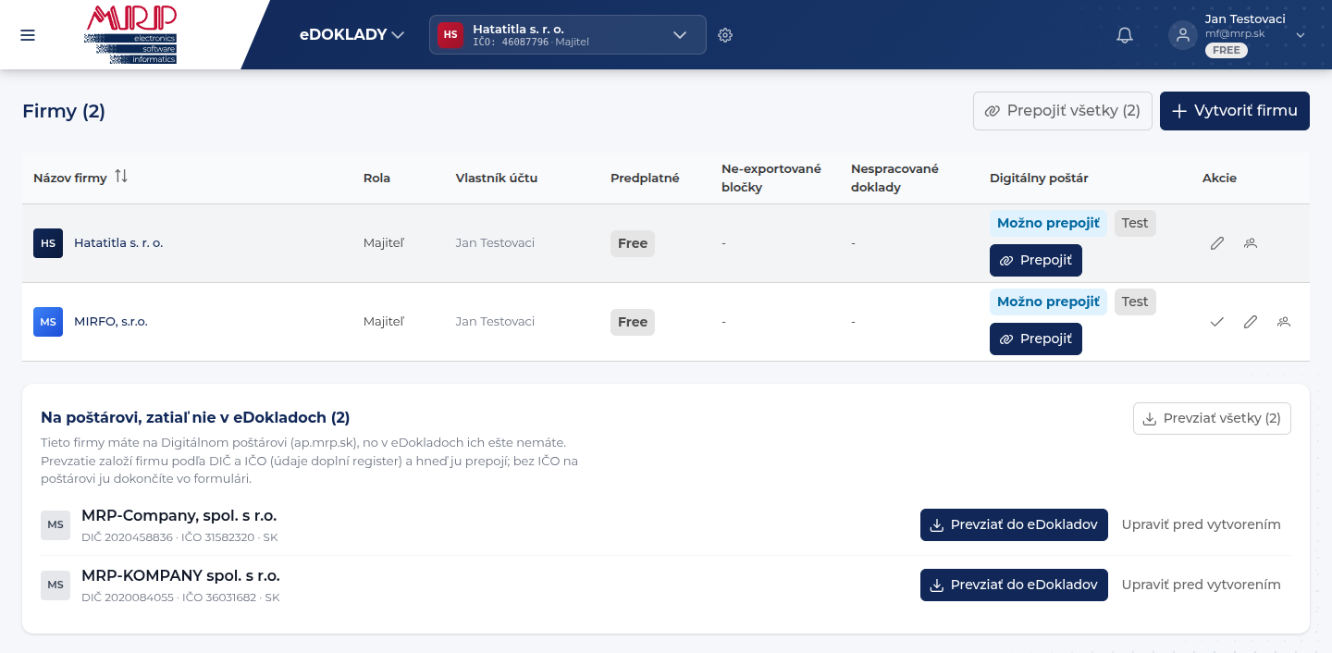Viewport: 1332px width, 653px height.
Task: Click Možno prepojiť badge in MIRFO row
Action: [1048, 302]
